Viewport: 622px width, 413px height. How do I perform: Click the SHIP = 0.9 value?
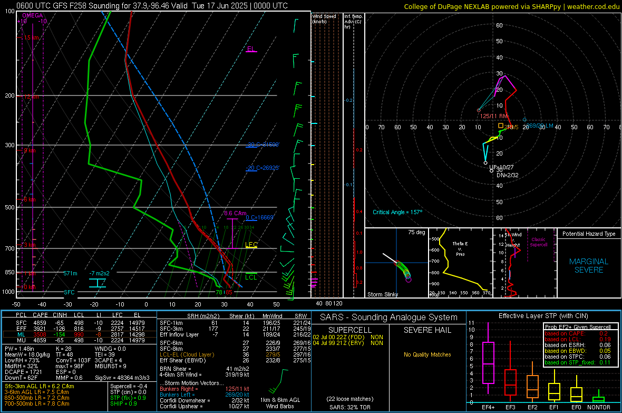click(x=124, y=404)
